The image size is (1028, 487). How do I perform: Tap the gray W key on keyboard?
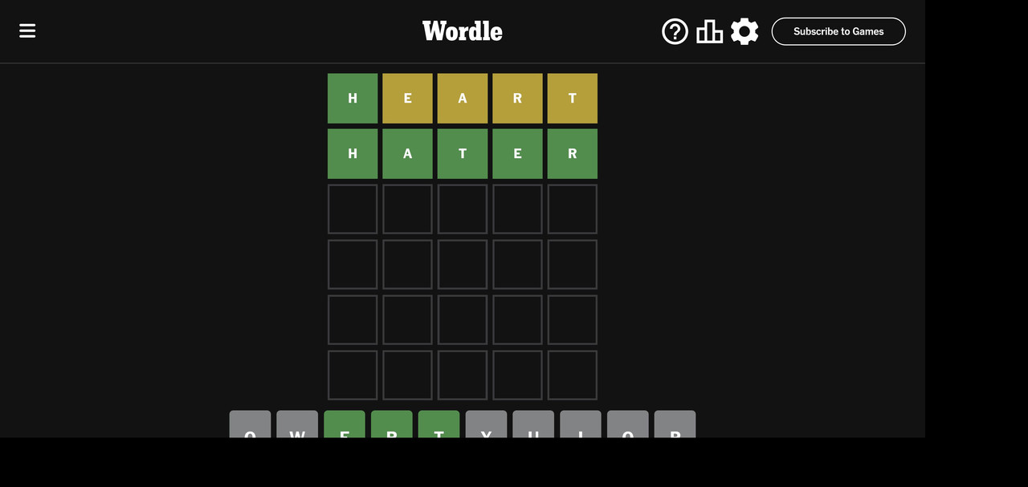[297, 424]
